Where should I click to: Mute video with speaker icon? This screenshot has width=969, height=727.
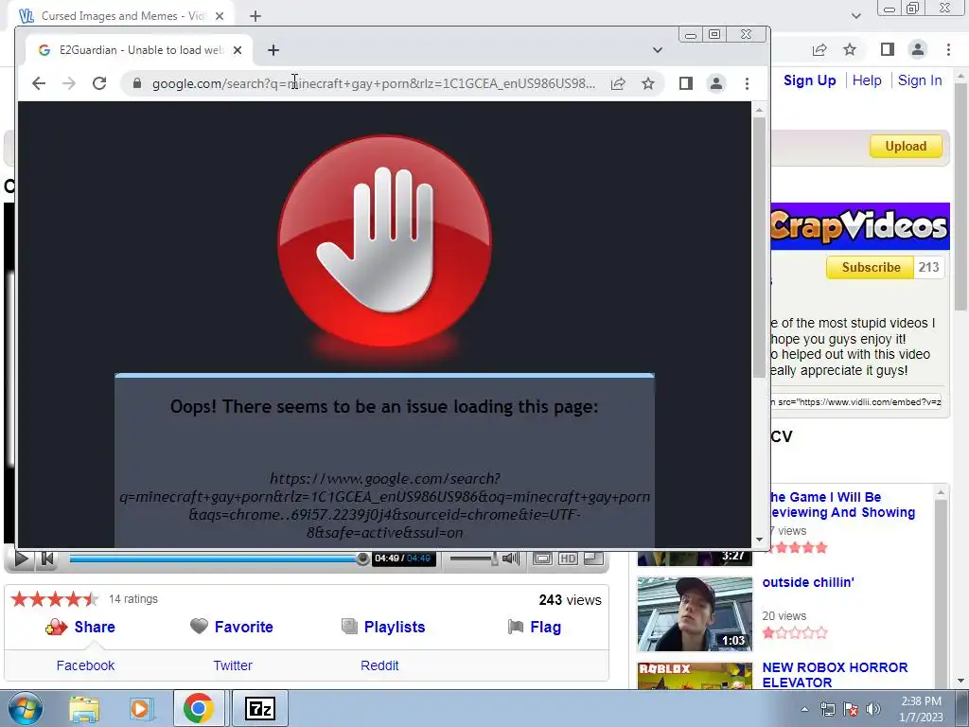[x=510, y=559]
